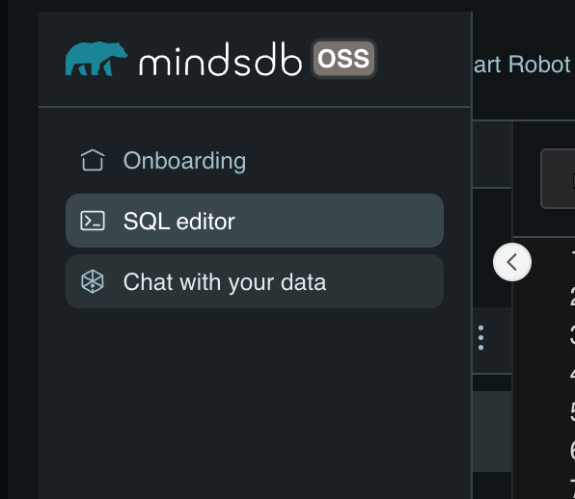Click the OSS badge

click(x=343, y=59)
